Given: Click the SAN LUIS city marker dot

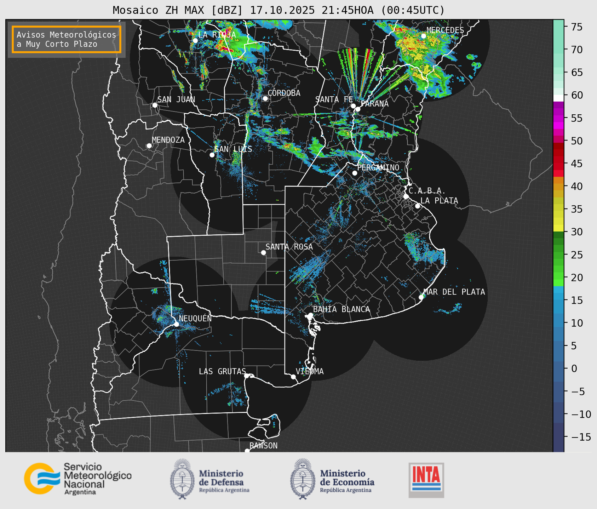Looking at the screenshot, I should (x=212, y=155).
